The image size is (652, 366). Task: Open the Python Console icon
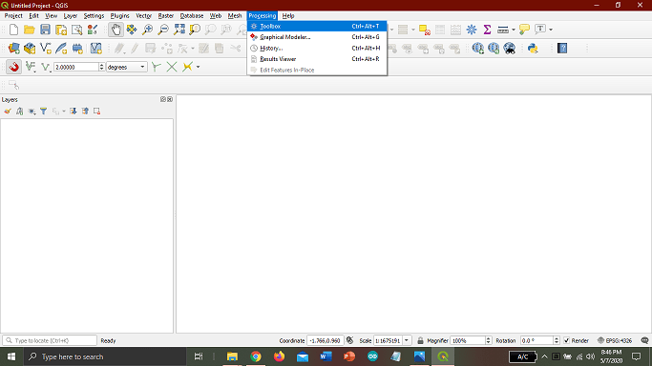[533, 49]
